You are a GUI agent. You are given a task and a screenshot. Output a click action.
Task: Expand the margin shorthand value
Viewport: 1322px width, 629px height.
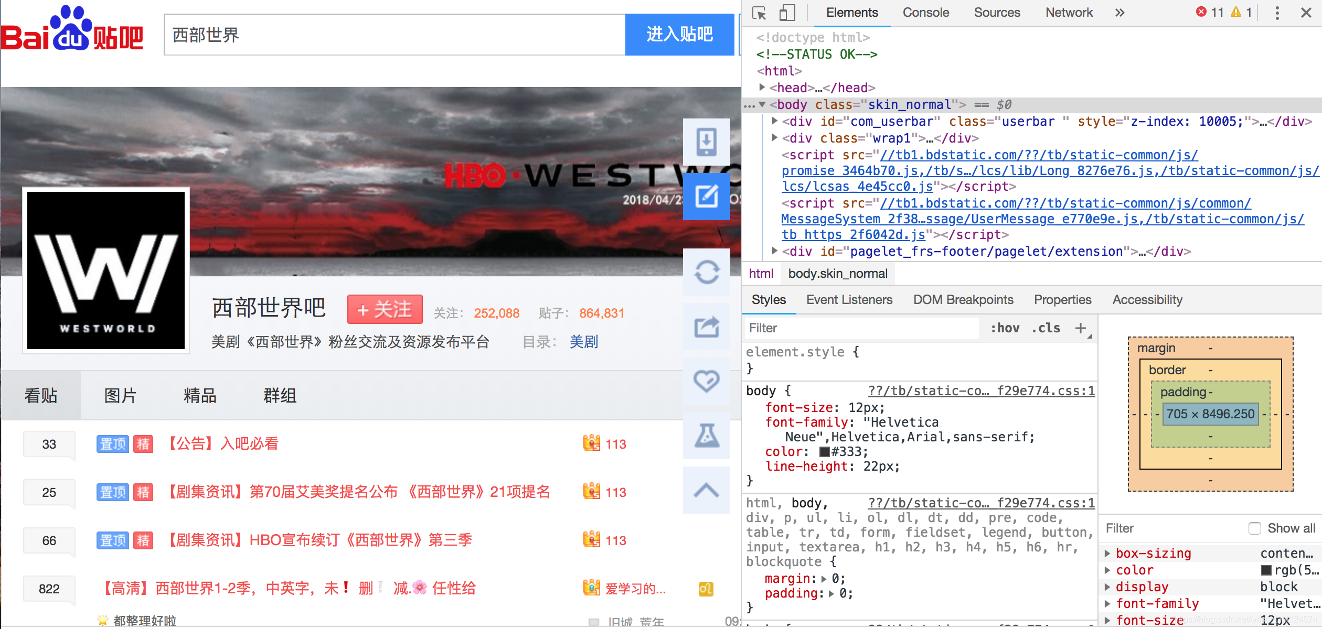(x=824, y=579)
